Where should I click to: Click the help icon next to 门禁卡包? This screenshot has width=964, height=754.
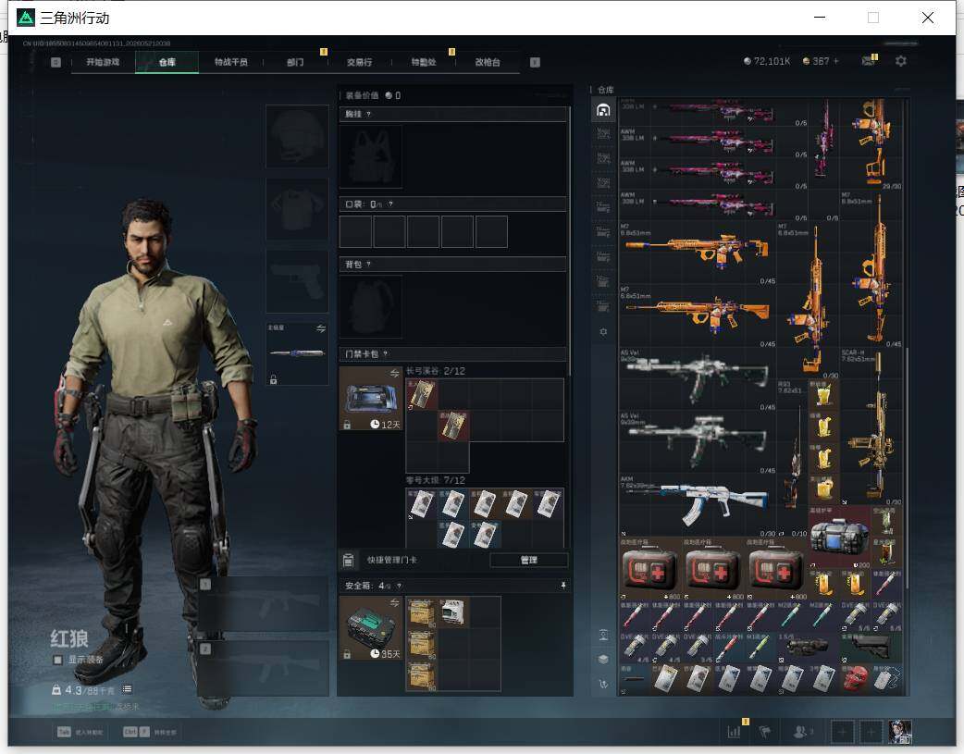[386, 354]
